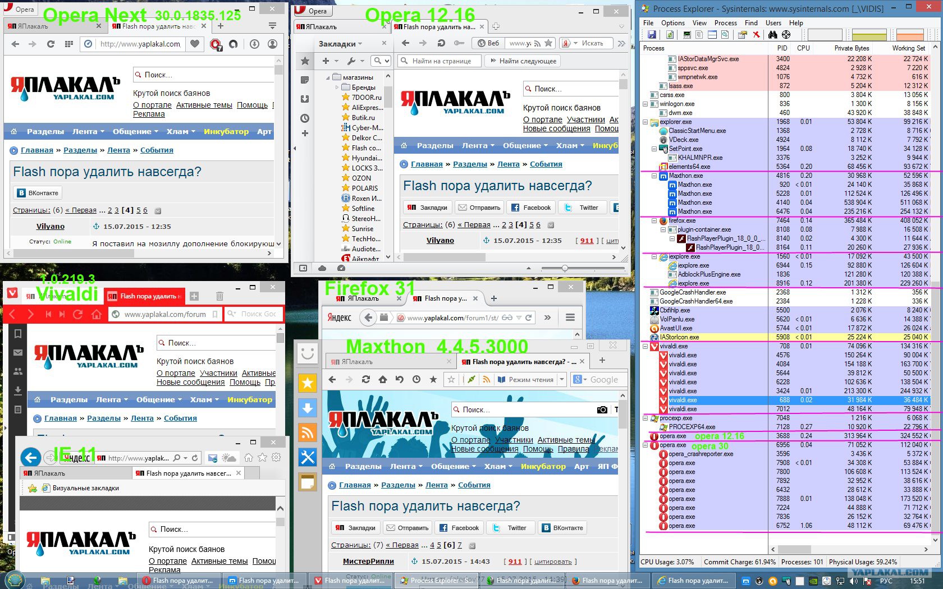This screenshot has width=943, height=589.
Task: Toggle the bookmark star in Opera 12.16 address bar
Action: tap(548, 43)
